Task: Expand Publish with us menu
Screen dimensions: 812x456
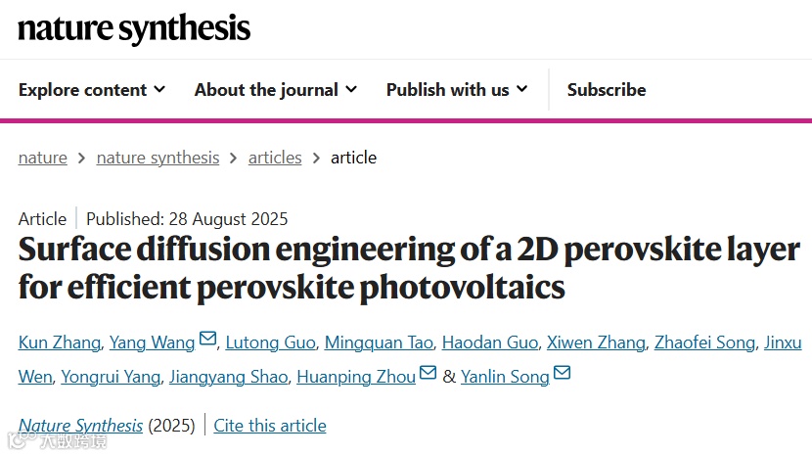Action: (457, 90)
